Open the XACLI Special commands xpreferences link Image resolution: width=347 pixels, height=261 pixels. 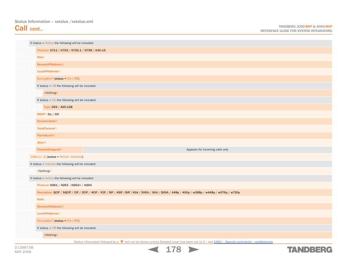[243, 242]
